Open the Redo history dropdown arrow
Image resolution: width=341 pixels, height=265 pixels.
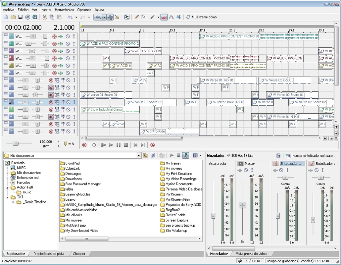[x=89, y=17]
